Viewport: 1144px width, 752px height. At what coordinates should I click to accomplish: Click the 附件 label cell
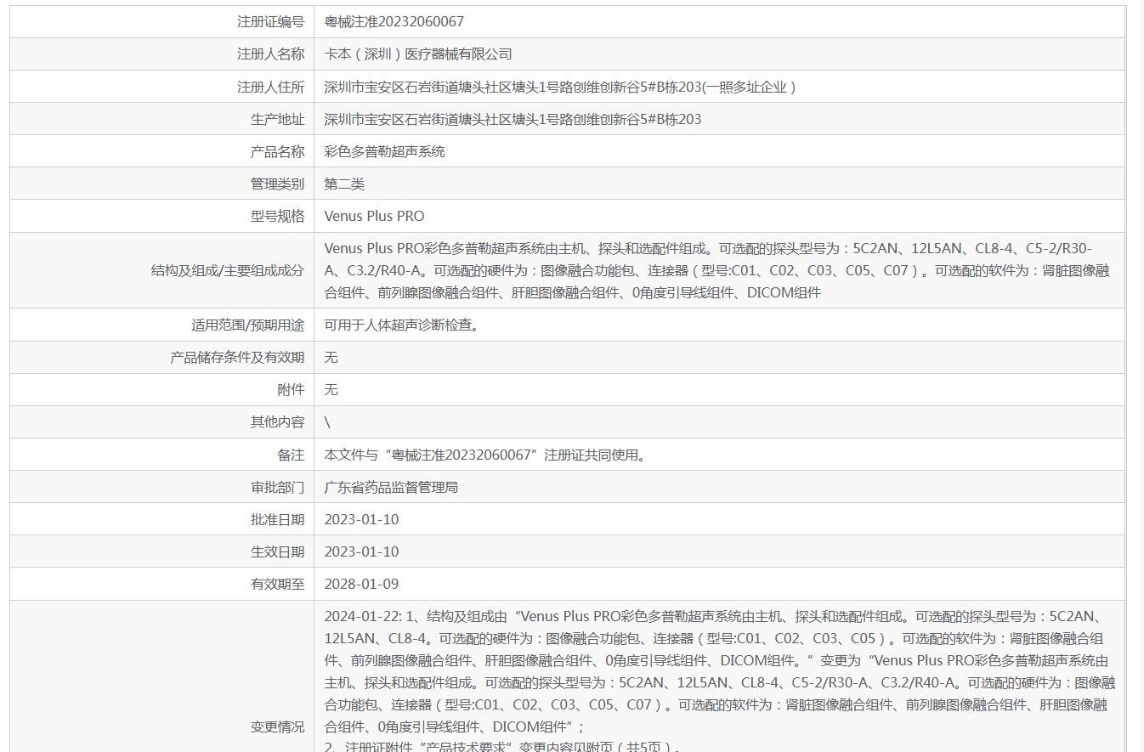tap(161, 389)
